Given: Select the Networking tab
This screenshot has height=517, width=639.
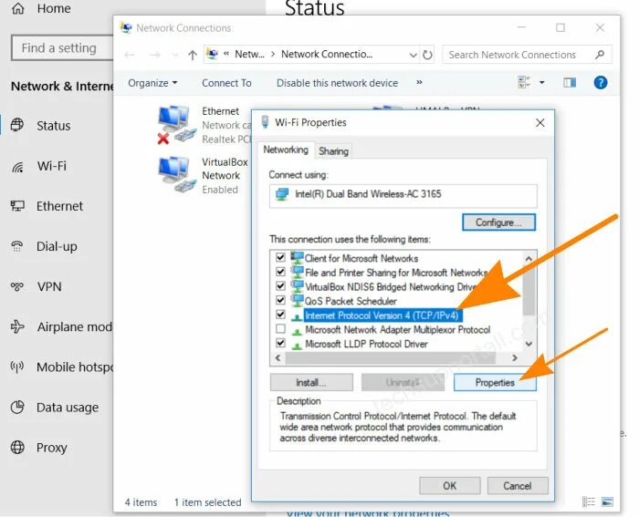Looking at the screenshot, I should [x=286, y=150].
